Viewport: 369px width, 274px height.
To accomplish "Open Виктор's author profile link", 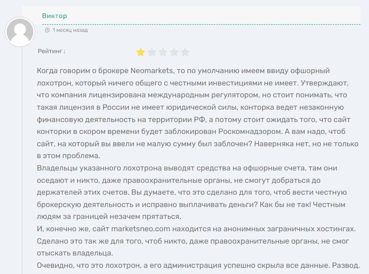I will [x=54, y=16].
